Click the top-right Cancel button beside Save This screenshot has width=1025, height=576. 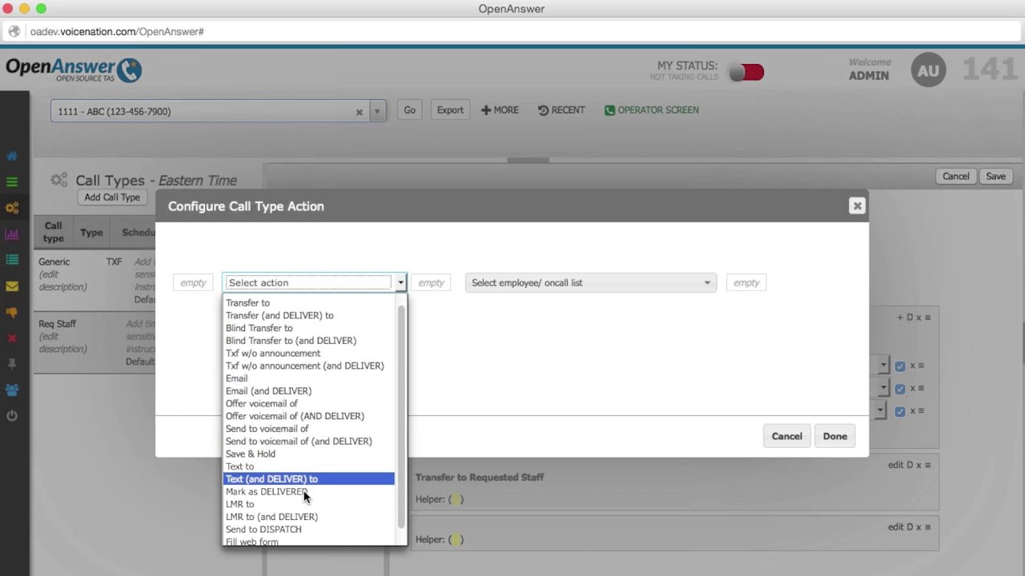click(x=955, y=177)
